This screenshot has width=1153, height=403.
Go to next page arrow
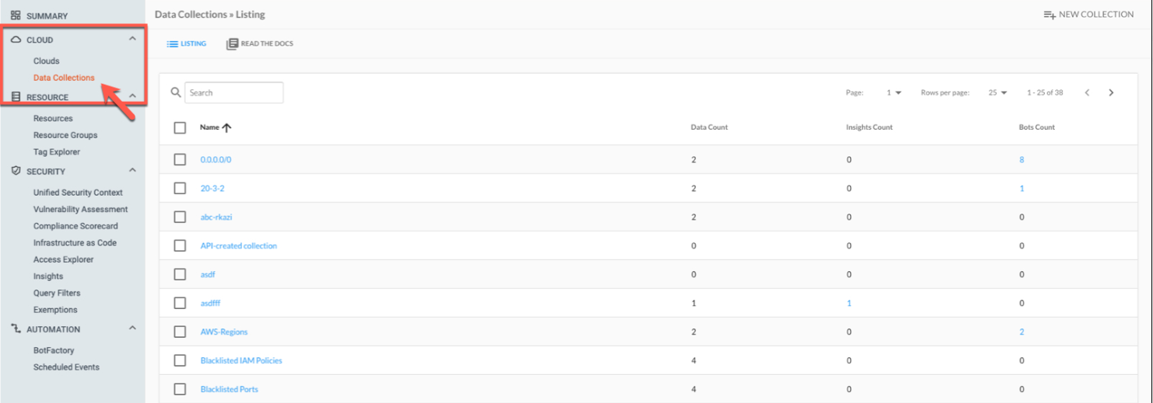tap(1111, 92)
